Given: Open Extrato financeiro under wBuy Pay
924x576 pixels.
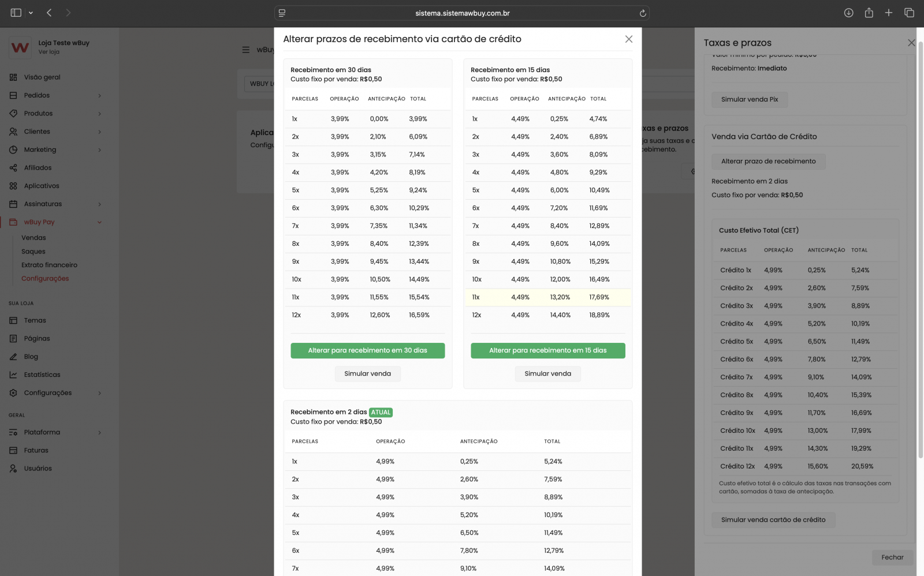Looking at the screenshot, I should coord(49,265).
